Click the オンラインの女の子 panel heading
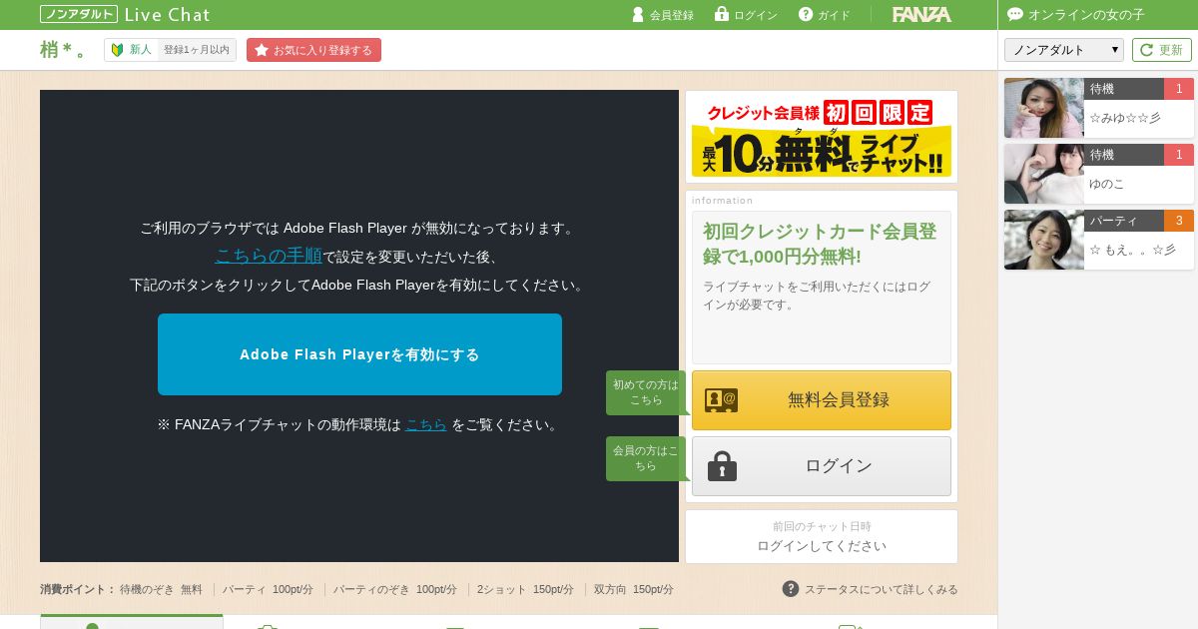 [x=1086, y=15]
